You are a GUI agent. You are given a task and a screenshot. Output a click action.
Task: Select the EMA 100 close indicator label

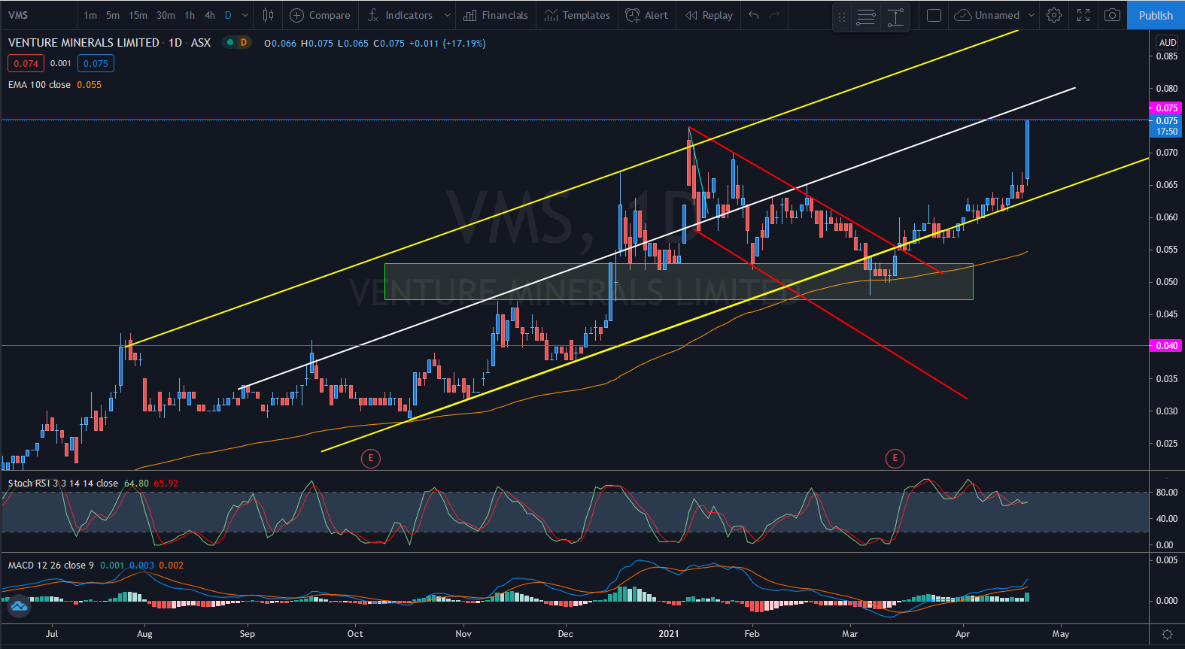pos(39,85)
